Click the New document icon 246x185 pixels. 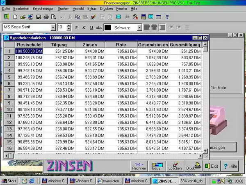point(15,17)
